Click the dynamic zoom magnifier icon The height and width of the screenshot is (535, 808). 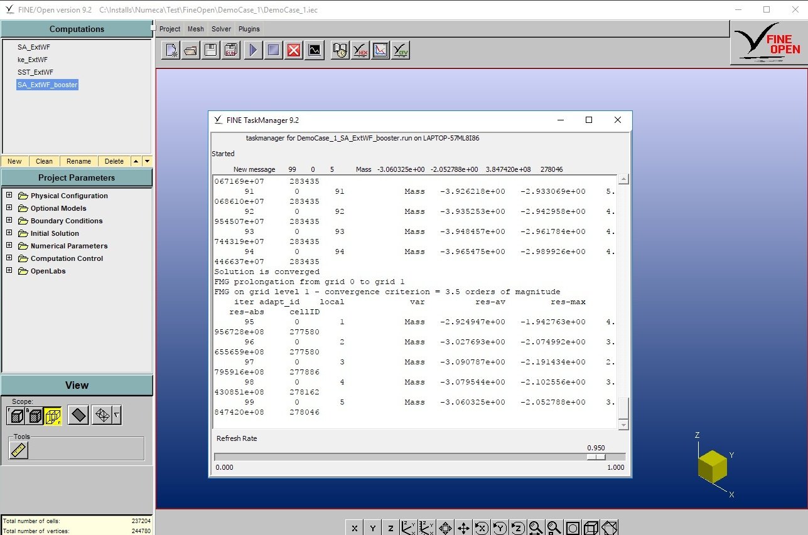click(x=536, y=528)
